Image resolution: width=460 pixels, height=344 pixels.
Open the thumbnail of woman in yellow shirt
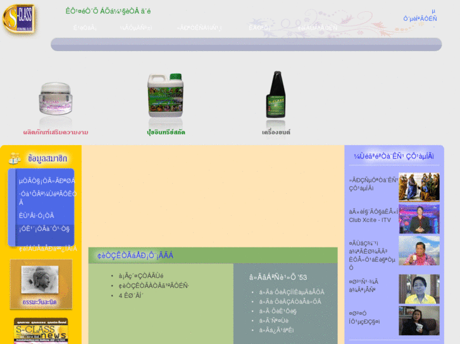pos(419,288)
